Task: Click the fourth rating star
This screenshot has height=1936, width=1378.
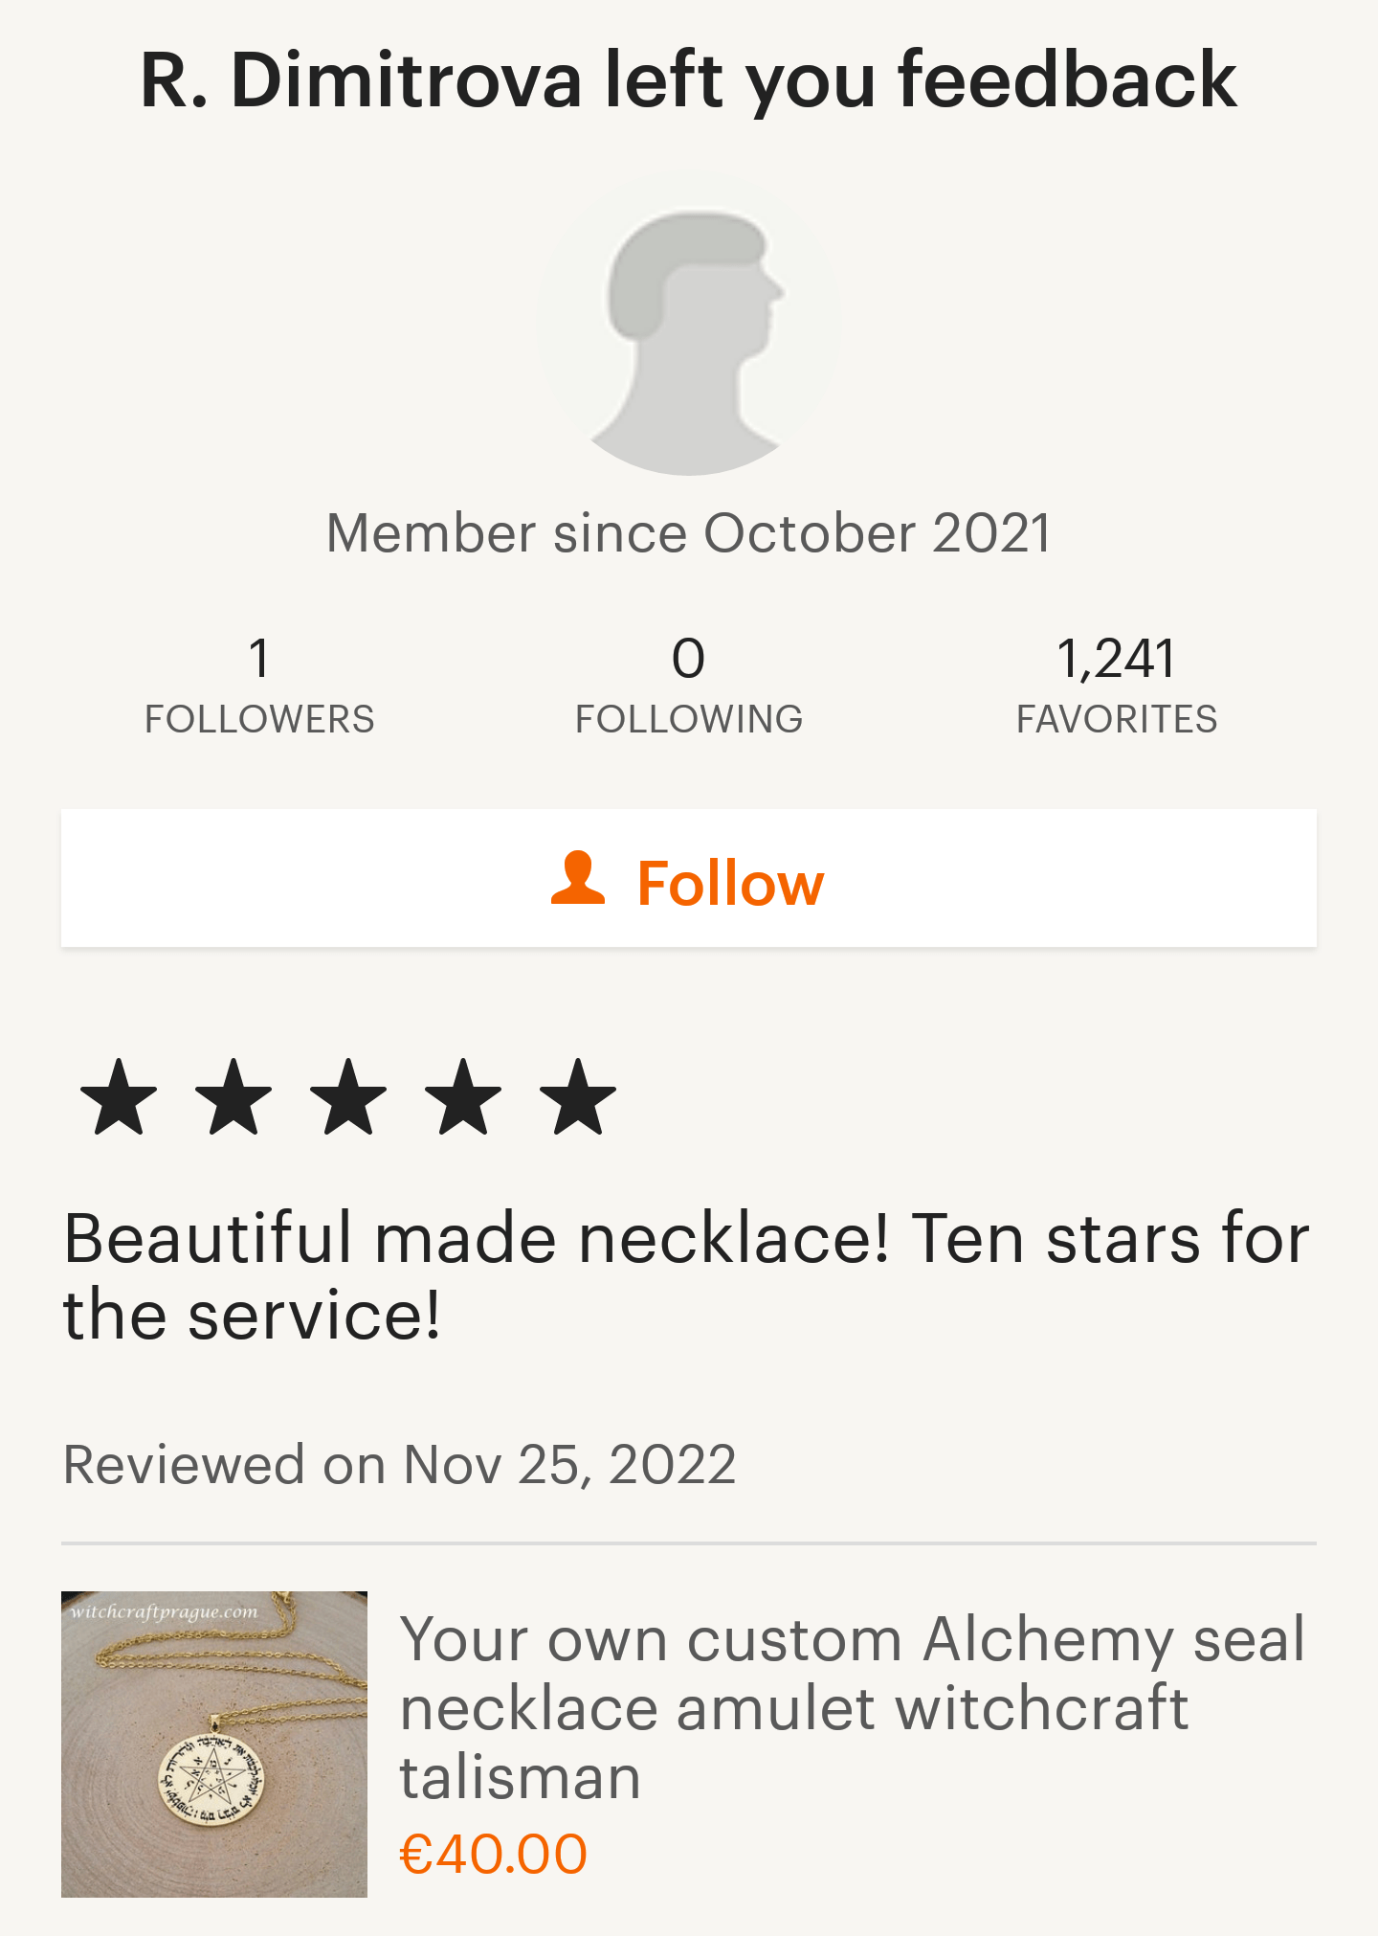Action: 463,1097
